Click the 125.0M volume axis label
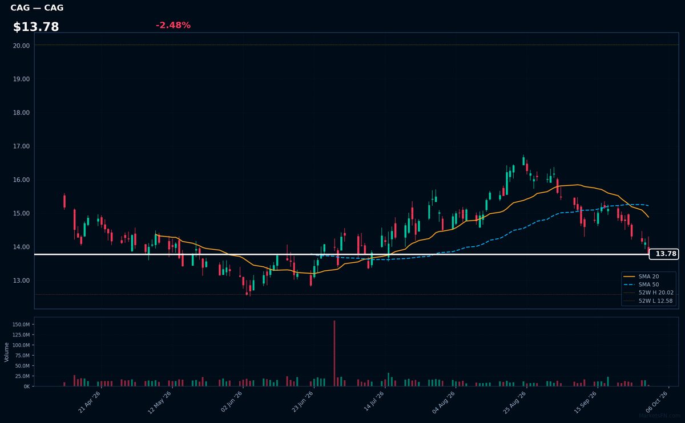This screenshot has width=685, height=423. point(21,335)
